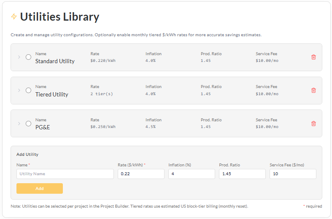Click the Tiered Utility name text
Image resolution: width=332 pixels, height=219 pixels.
[51, 94]
